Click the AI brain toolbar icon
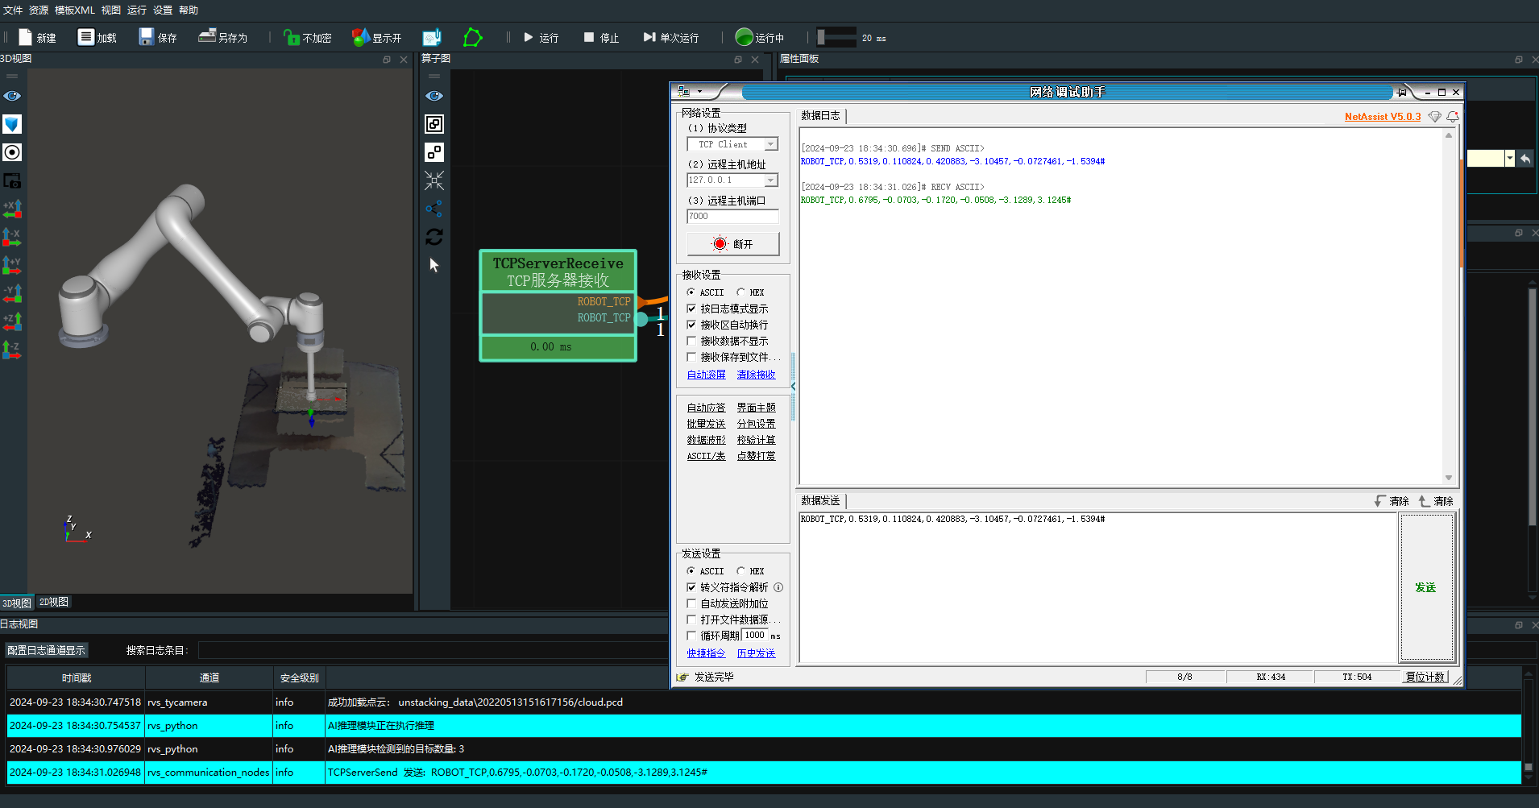Image resolution: width=1539 pixels, height=808 pixels. coord(432,37)
